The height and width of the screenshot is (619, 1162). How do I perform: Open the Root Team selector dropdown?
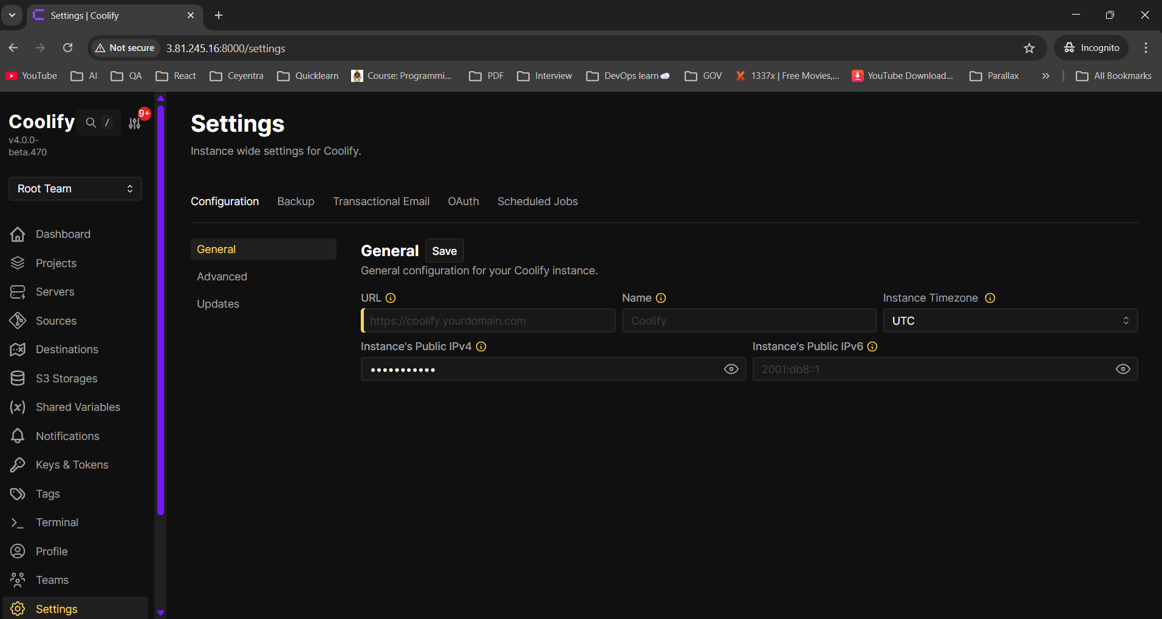coord(75,189)
